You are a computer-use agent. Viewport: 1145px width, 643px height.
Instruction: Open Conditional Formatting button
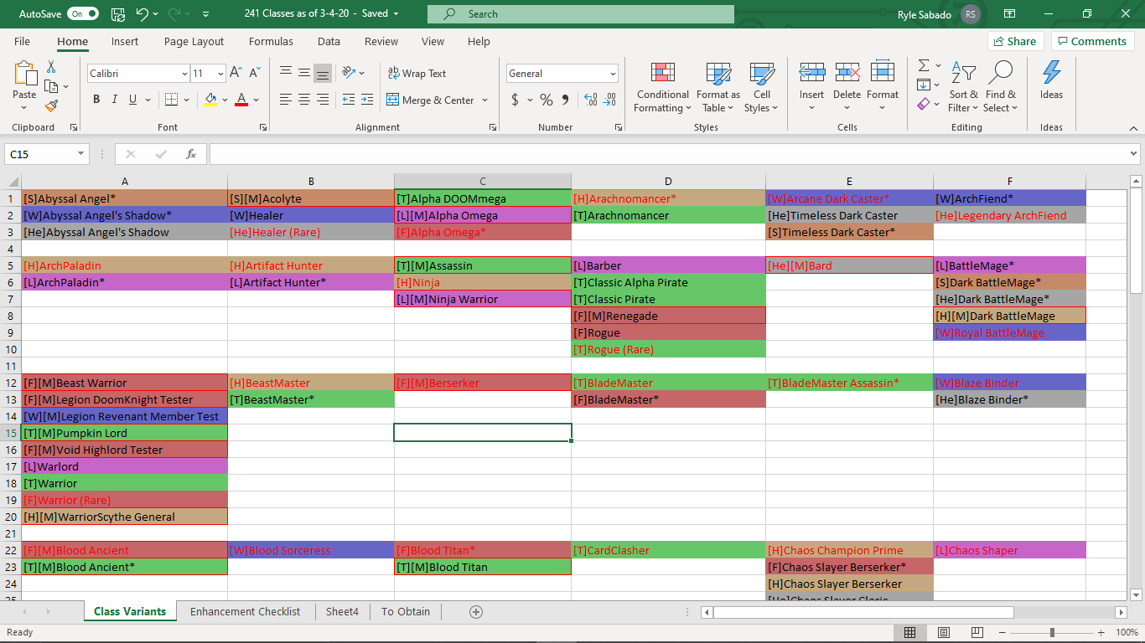[662, 86]
